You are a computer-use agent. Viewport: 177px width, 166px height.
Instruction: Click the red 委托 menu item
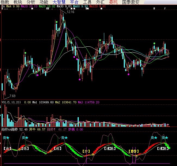pyautogui.click(x=113, y=2)
